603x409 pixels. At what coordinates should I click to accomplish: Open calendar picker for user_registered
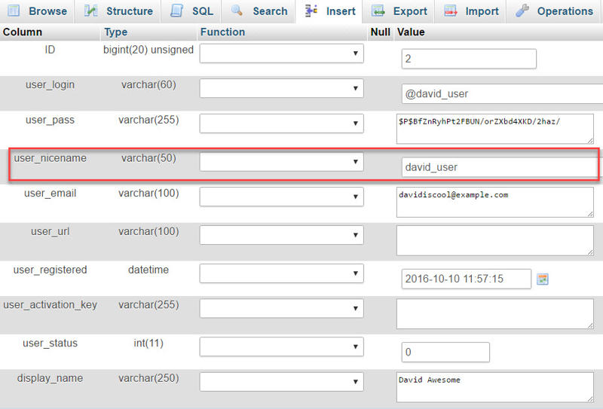[x=543, y=279]
